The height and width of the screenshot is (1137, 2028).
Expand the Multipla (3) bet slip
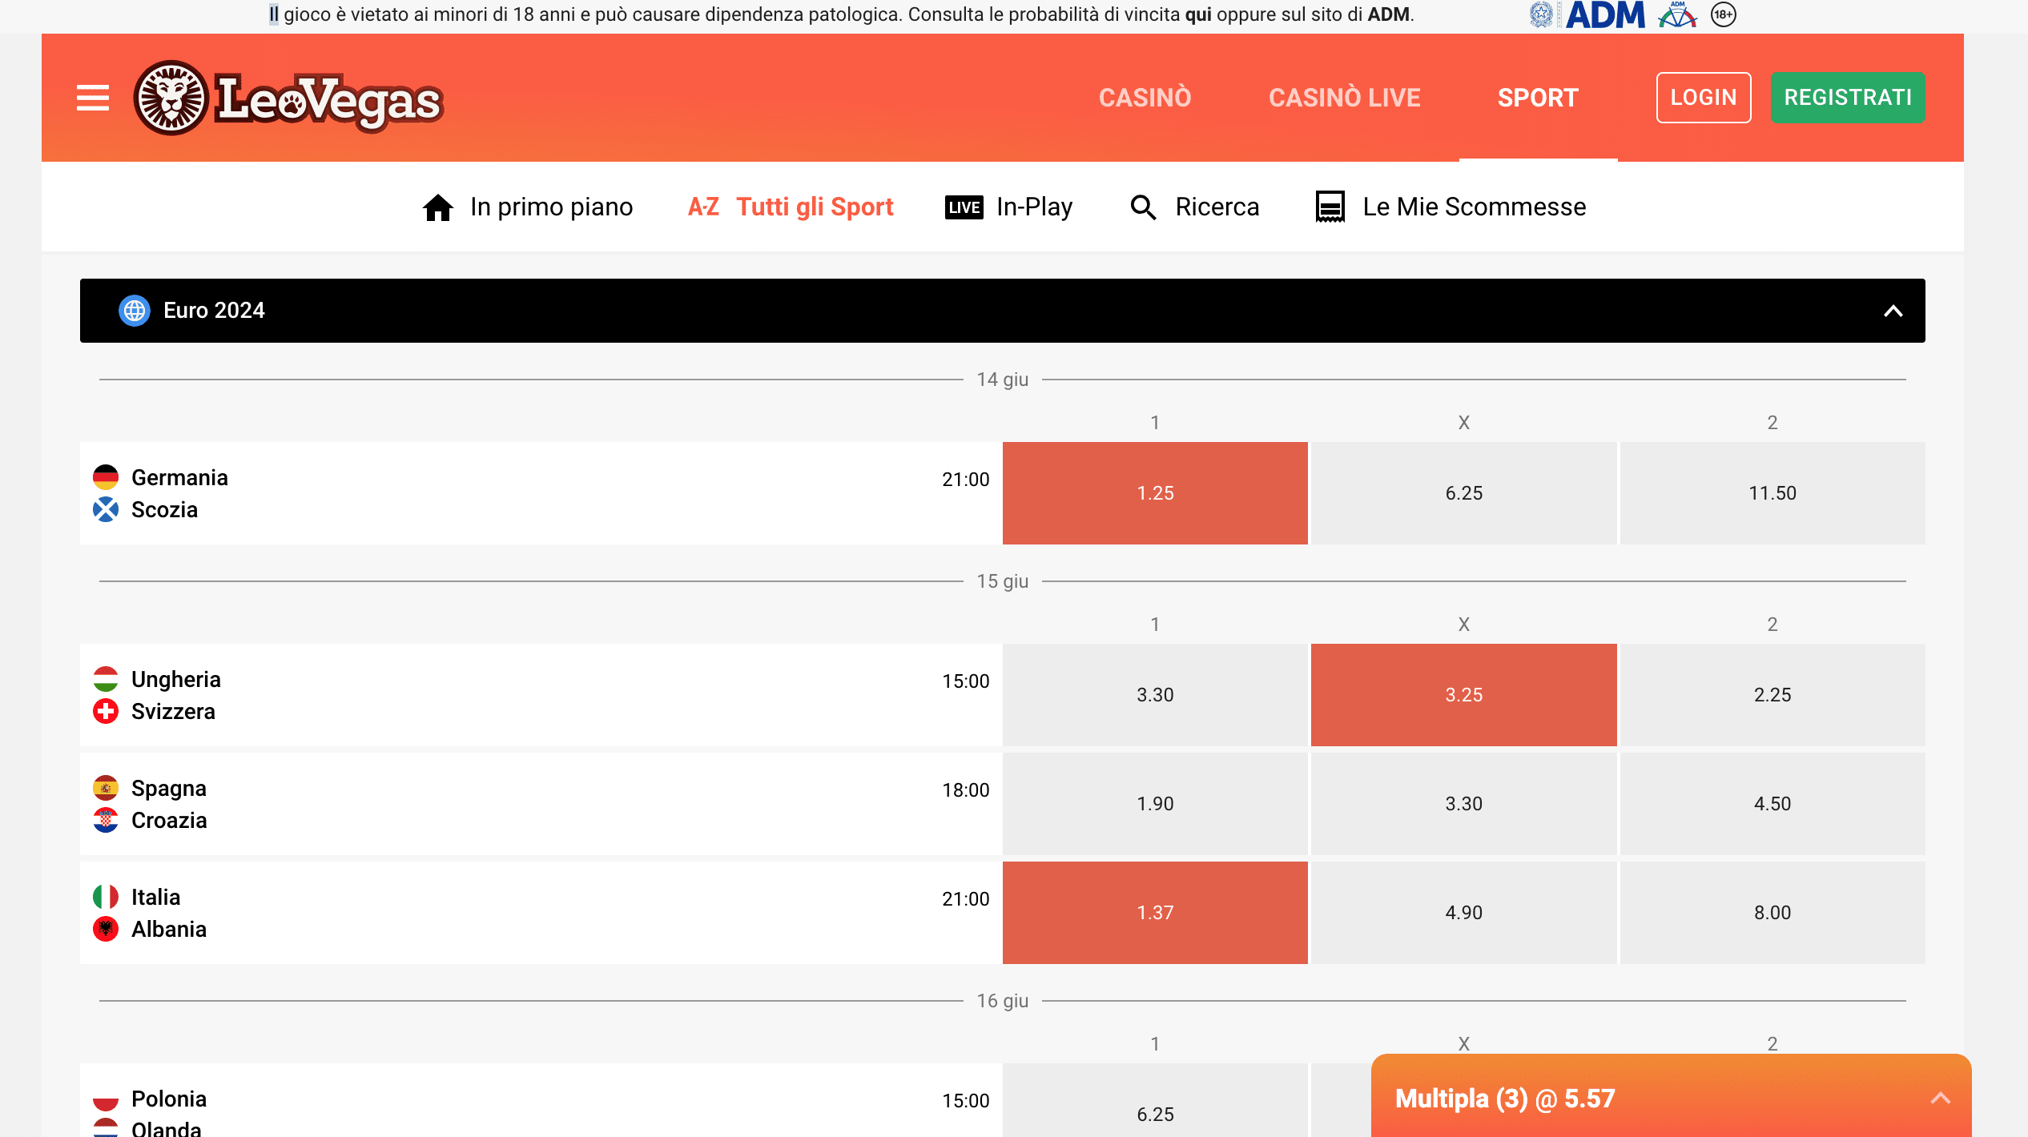[x=1940, y=1098]
